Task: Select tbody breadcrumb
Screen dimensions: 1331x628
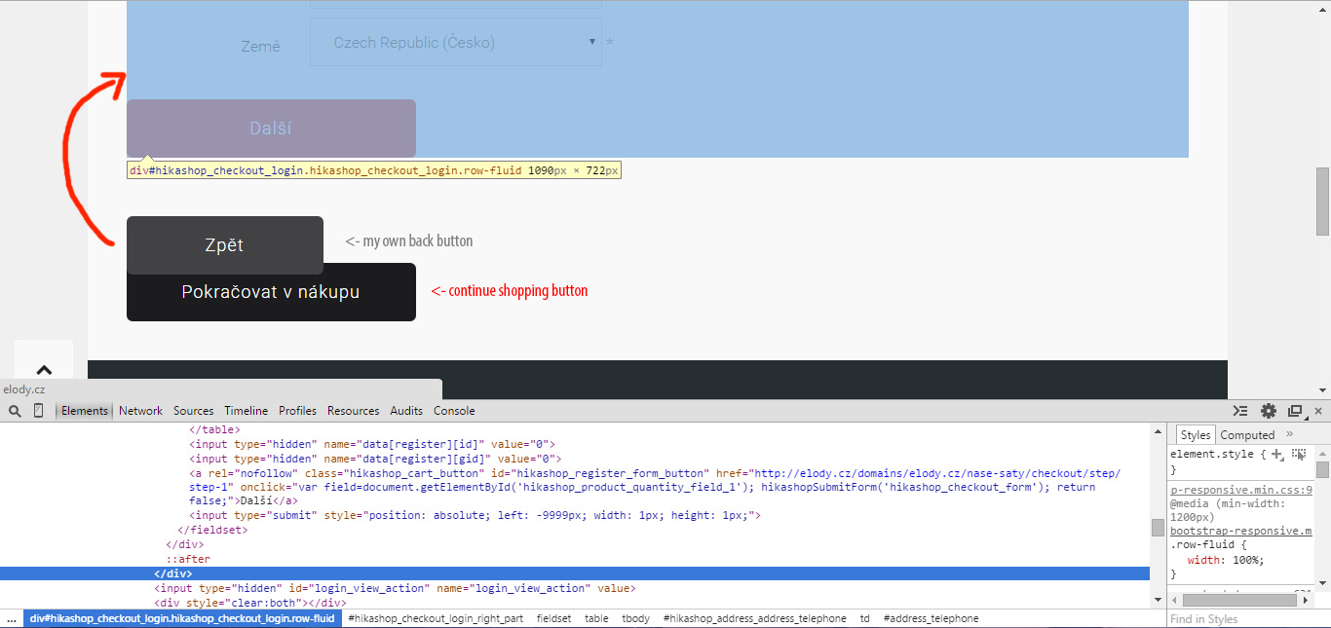Action: click(x=636, y=618)
